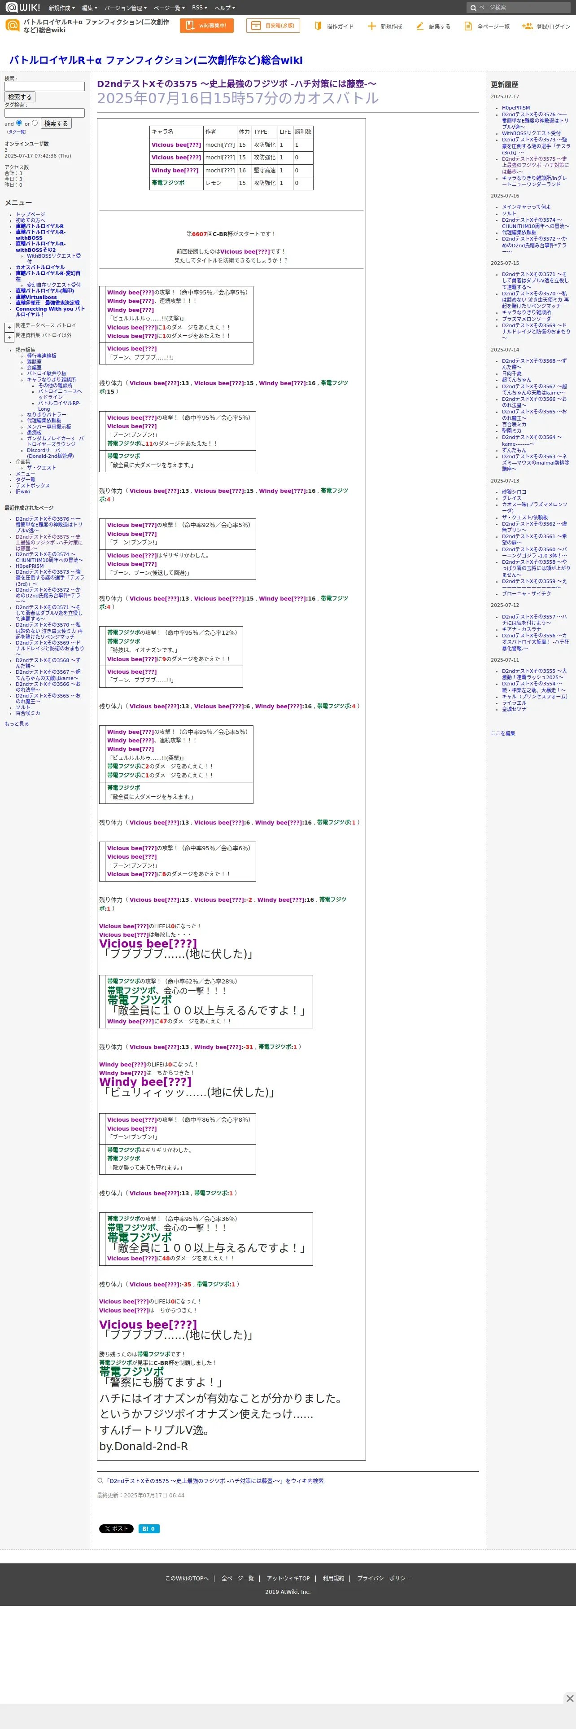Open 直轄Virtualboss menu link
The image size is (576, 1729).
coord(36,297)
